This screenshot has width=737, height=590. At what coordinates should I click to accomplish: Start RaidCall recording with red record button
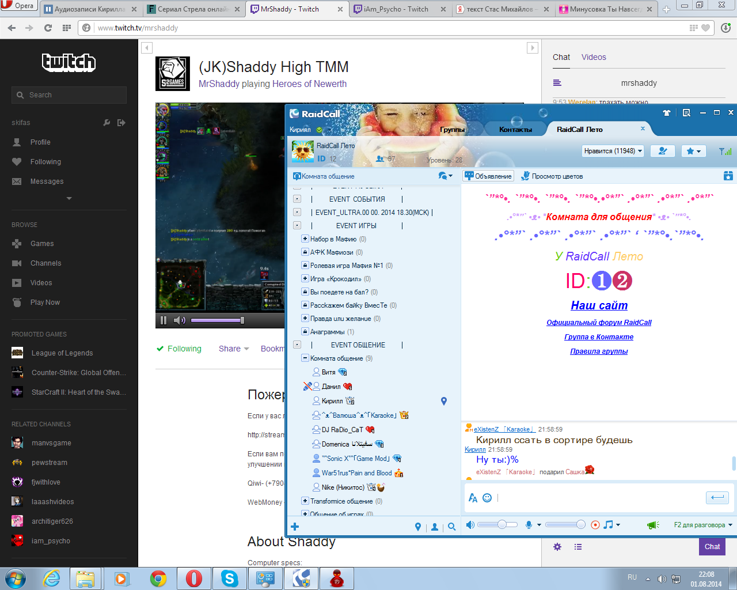(x=595, y=525)
